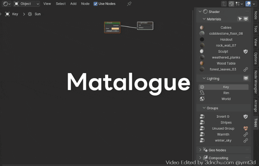Viewport: 259px width, 166px height.
Task: Click the World globe icon
Action: [202, 99]
